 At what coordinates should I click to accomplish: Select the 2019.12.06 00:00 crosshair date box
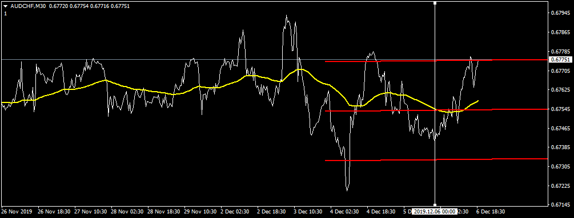(x=435, y=211)
